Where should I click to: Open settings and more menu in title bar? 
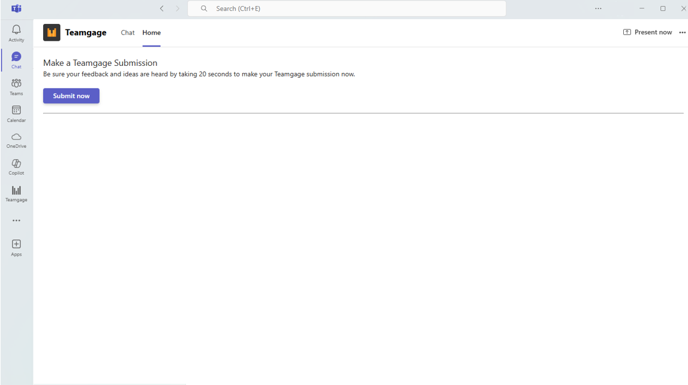point(598,8)
